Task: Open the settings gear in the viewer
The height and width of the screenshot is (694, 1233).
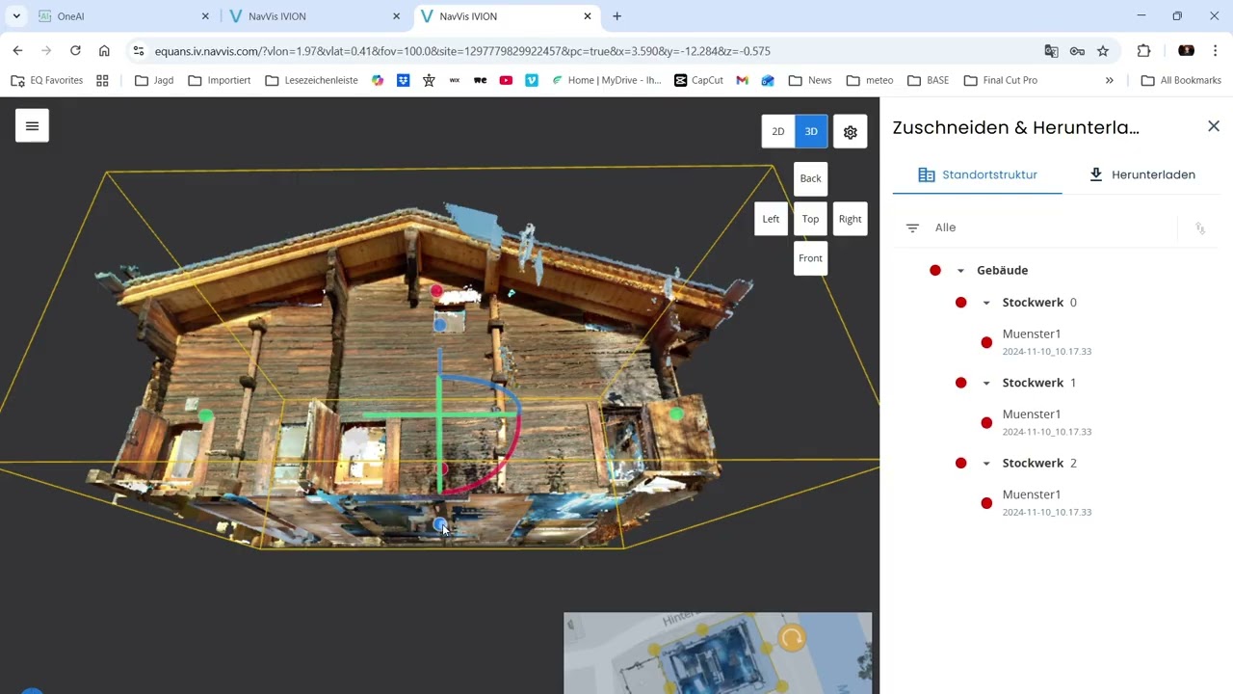Action: (x=850, y=132)
